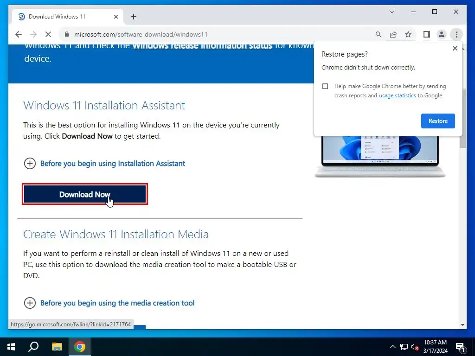This screenshot has height=356, width=475.
Task: Click the forward navigation arrow
Action: (x=33, y=34)
